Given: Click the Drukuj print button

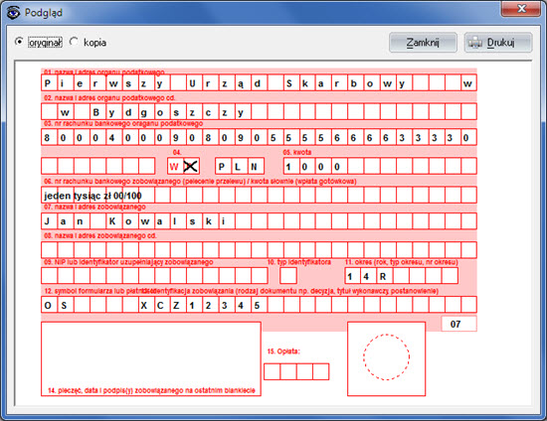Looking at the screenshot, I should [498, 43].
